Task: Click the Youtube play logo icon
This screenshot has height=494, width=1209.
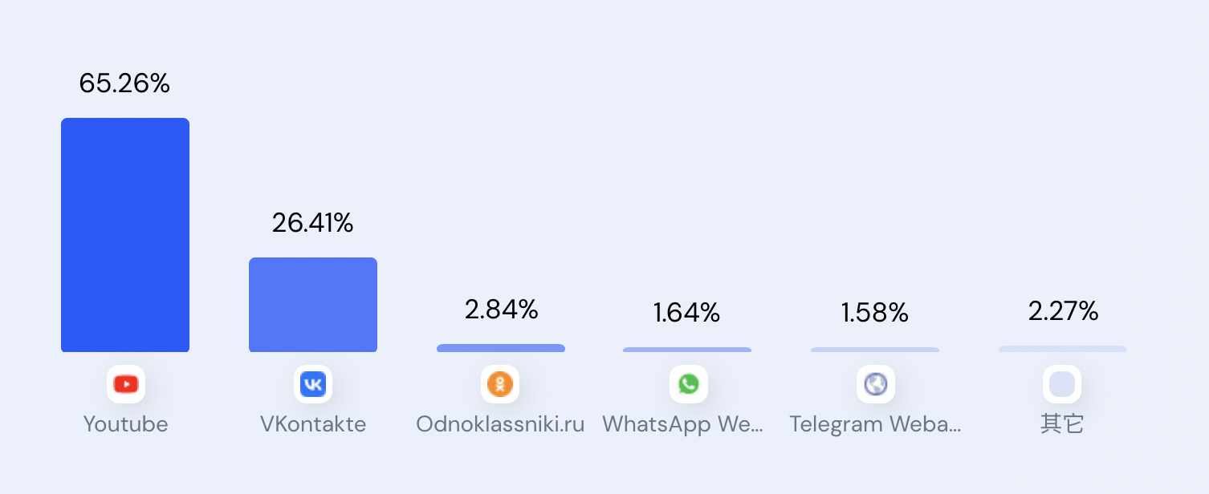Action: [x=126, y=384]
